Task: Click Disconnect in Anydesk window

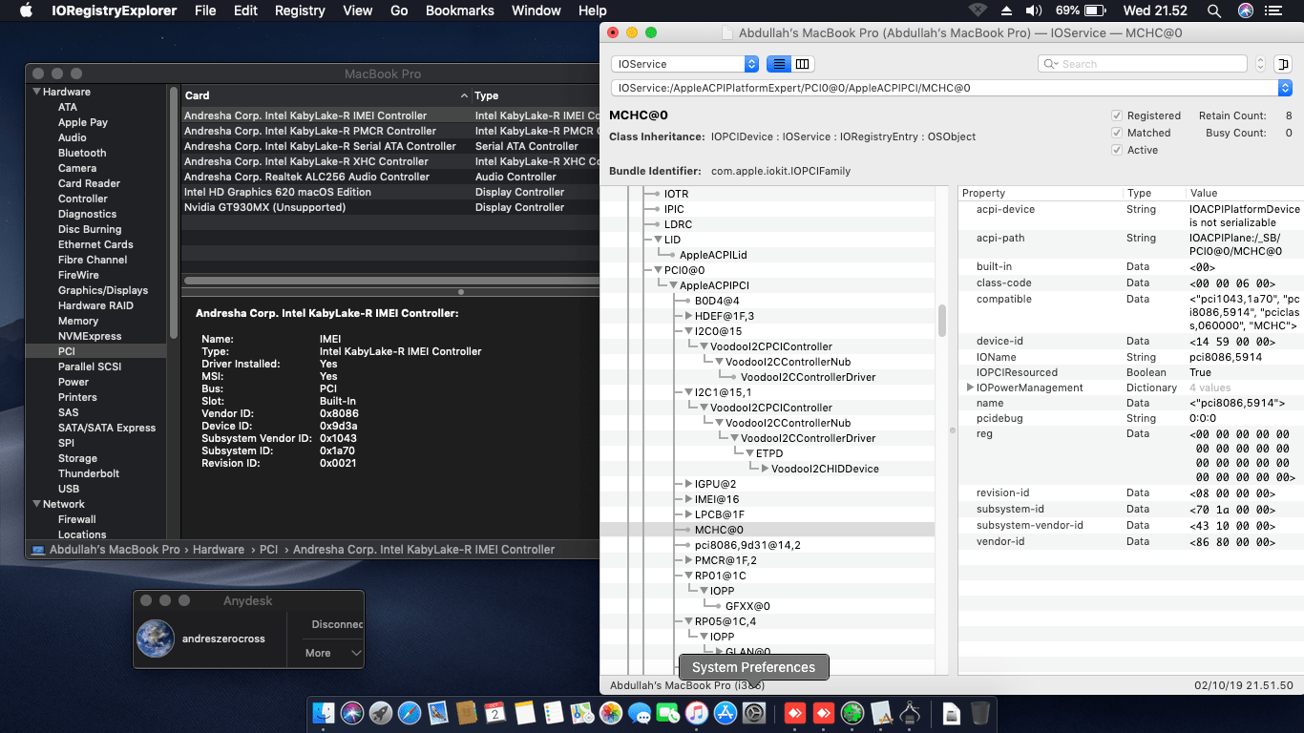Action: tap(336, 624)
